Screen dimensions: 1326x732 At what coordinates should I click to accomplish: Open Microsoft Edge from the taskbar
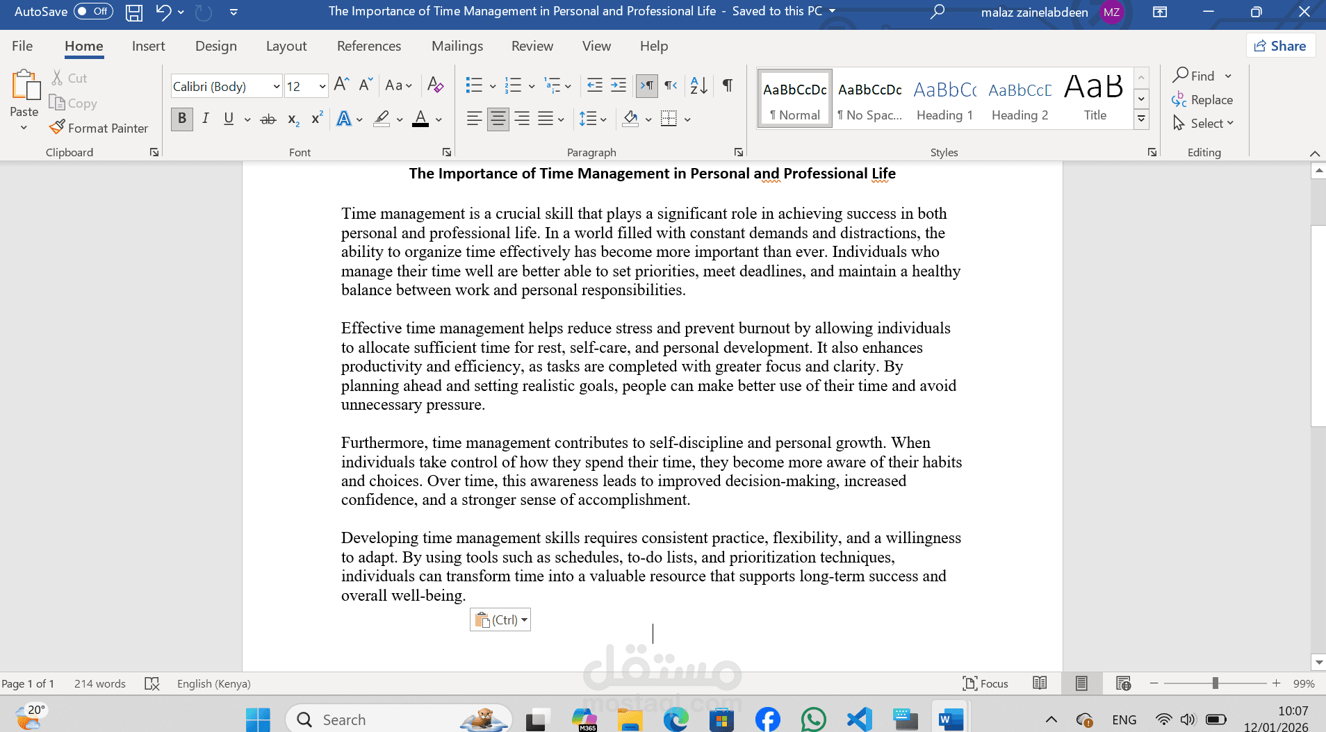coord(676,719)
